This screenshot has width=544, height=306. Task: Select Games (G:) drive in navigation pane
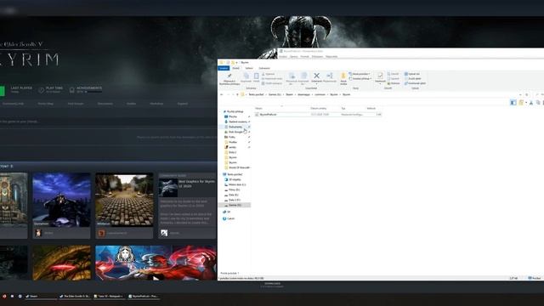(235, 206)
